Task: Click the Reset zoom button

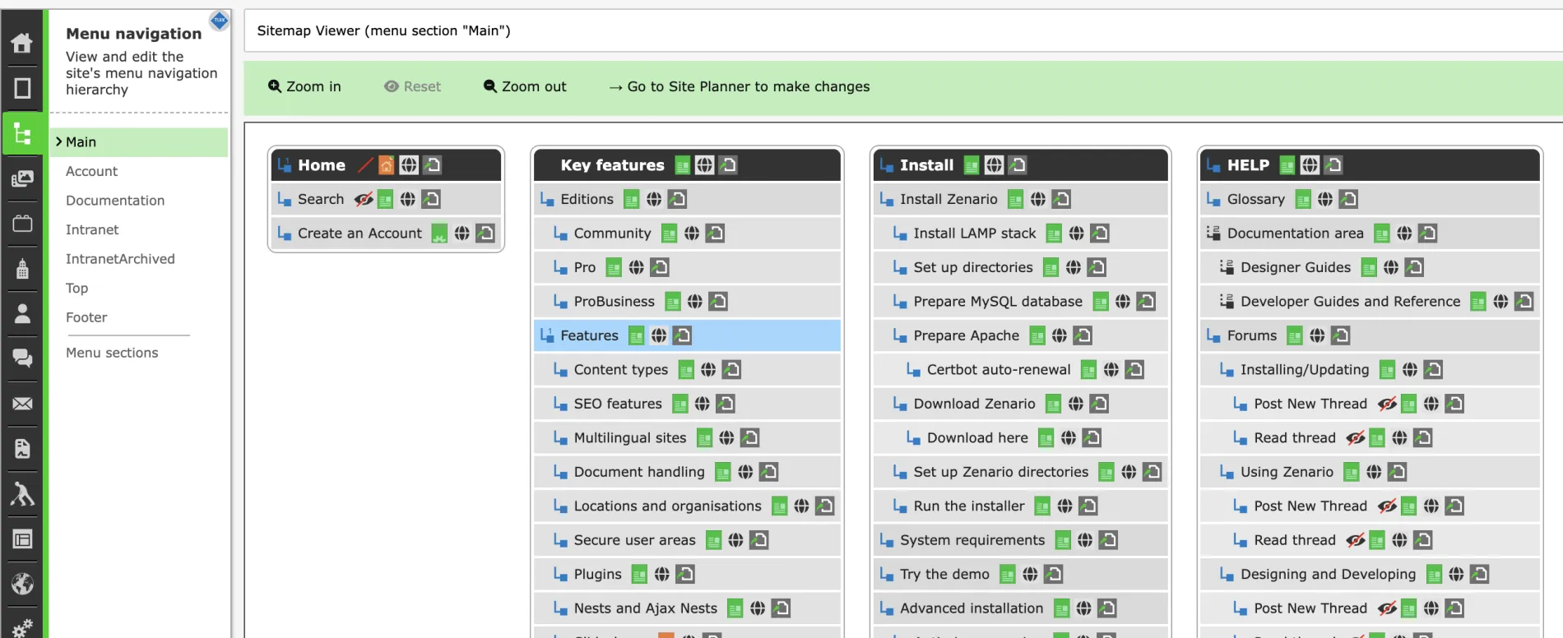Action: (x=413, y=86)
